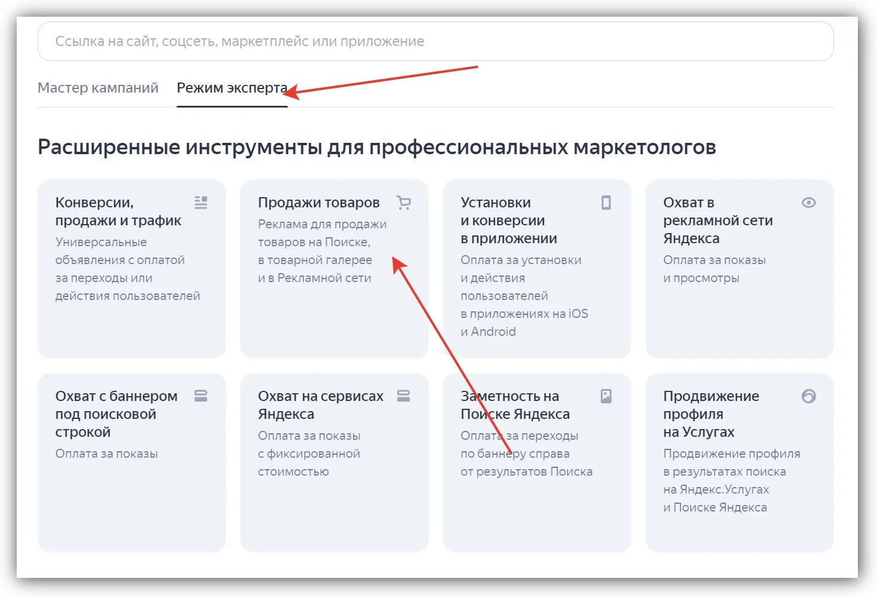Open Продвижение профиля на Услугах title
877x597 pixels.
tap(711, 414)
